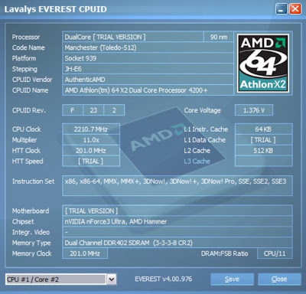The height and width of the screenshot is (294, 306).
Task: Click the Instruction Set list field
Action: tap(177, 185)
